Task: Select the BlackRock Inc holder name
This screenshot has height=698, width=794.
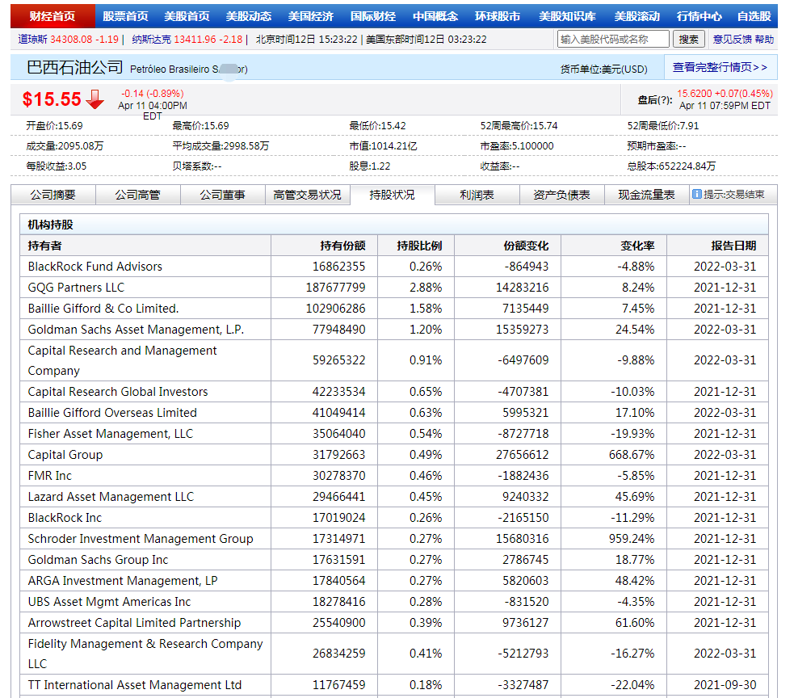Action: (65, 518)
